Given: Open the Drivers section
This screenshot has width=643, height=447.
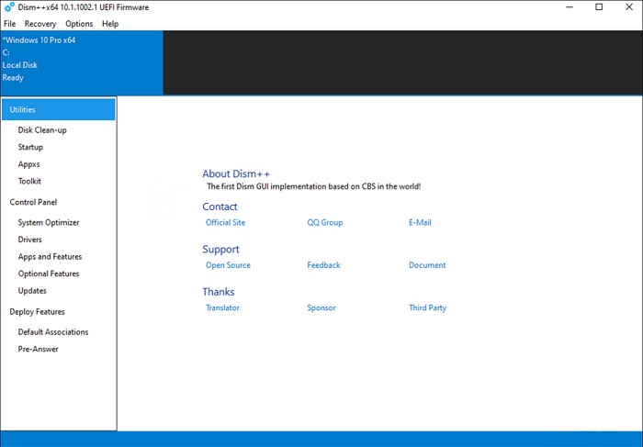Looking at the screenshot, I should tap(30, 240).
